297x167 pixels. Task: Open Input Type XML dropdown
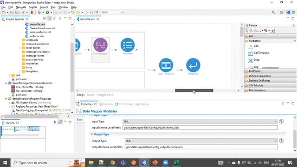(x=200, y=122)
